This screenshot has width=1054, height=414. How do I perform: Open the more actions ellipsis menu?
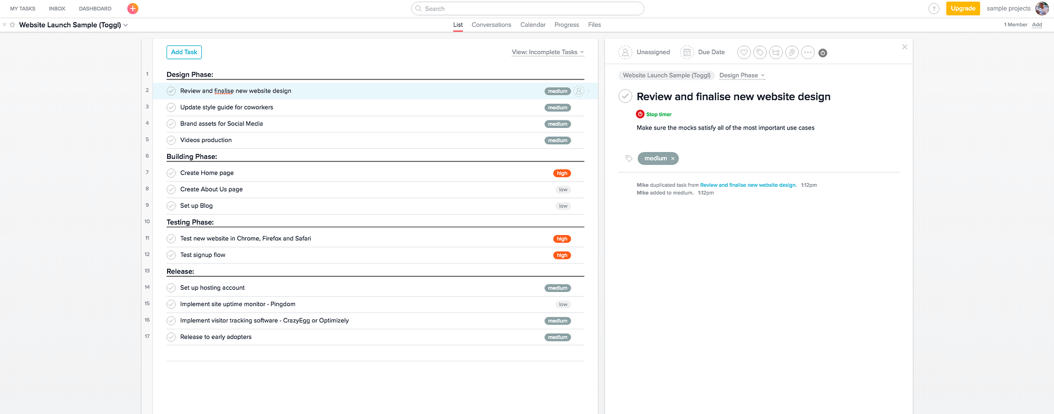click(x=808, y=52)
